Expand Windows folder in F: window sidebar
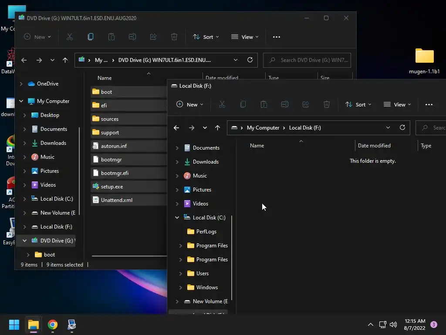The height and width of the screenshot is (335, 446). click(x=181, y=287)
